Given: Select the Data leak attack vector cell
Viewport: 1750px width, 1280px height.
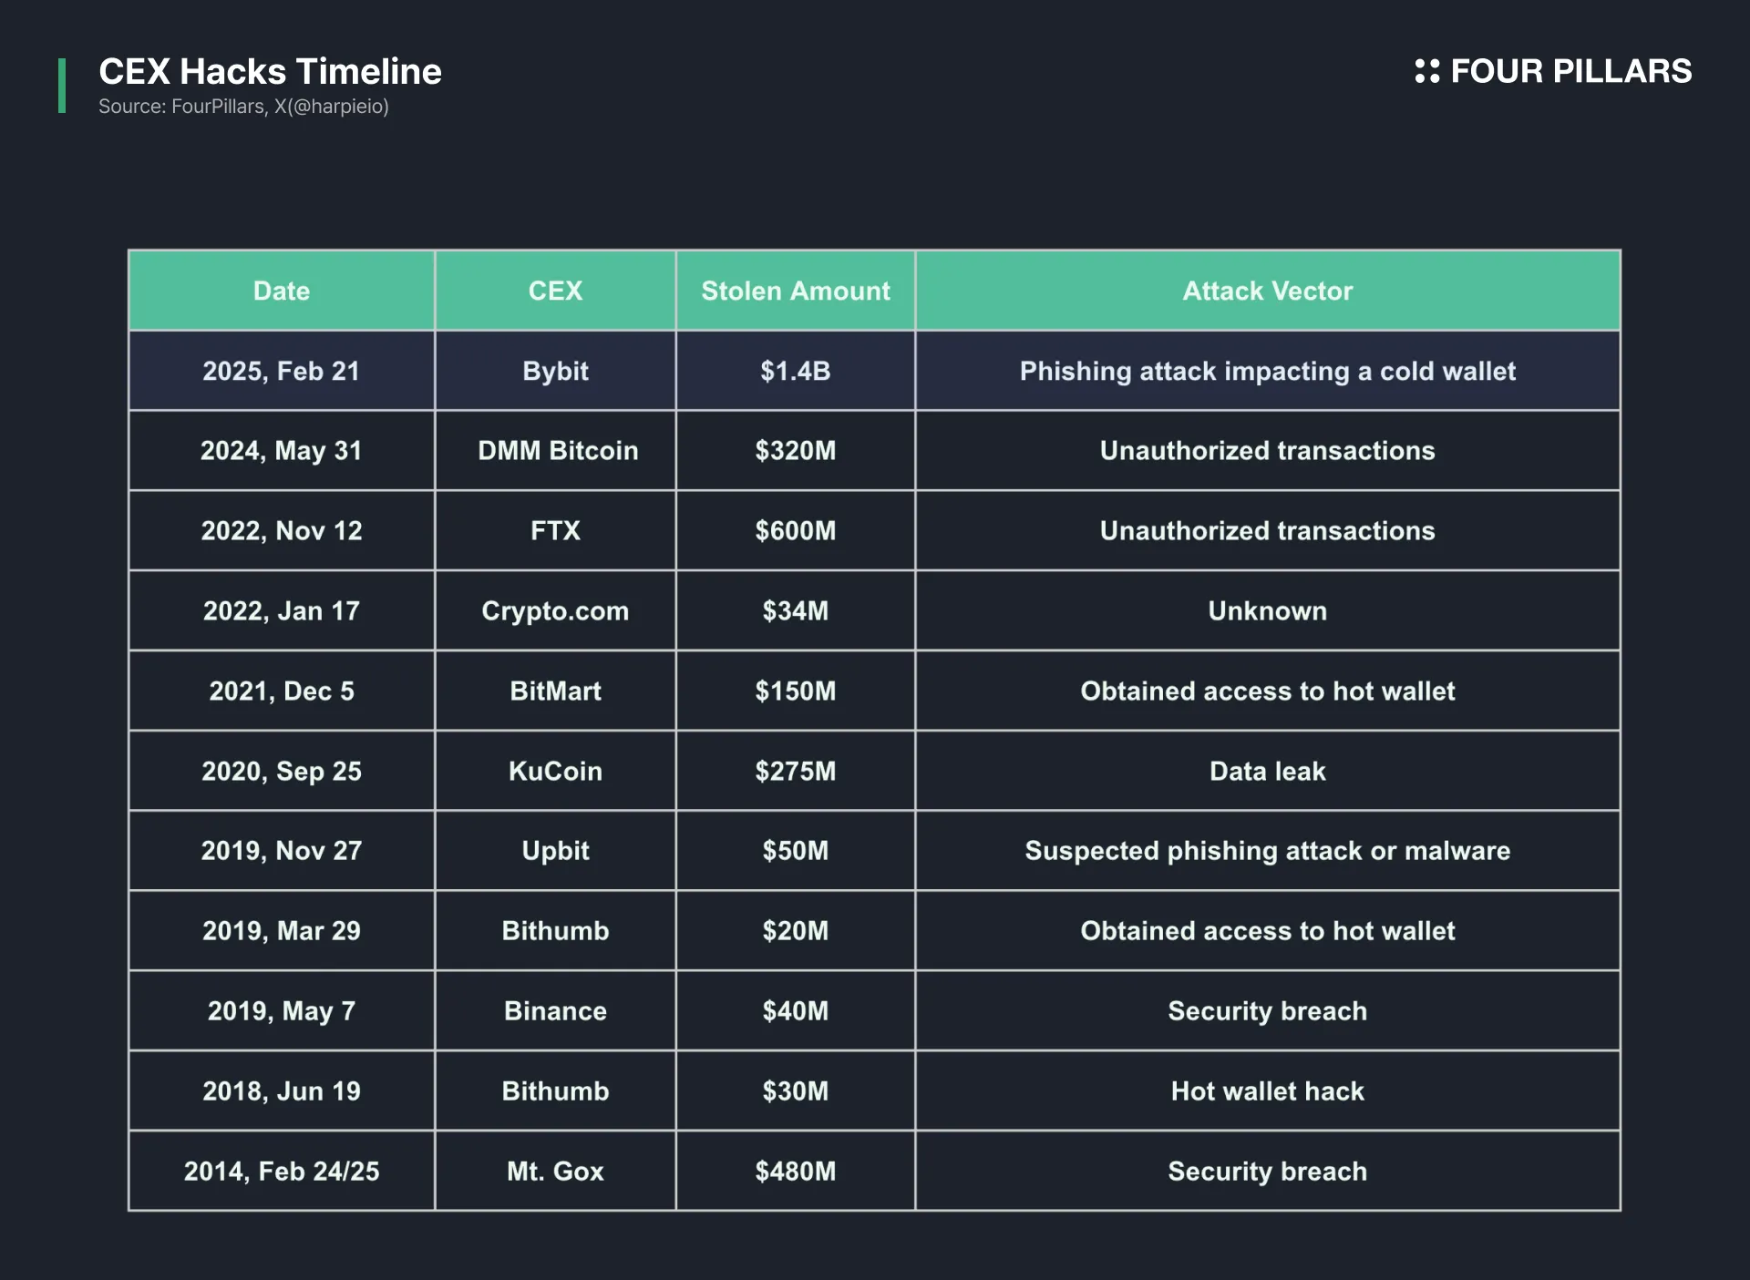Looking at the screenshot, I should click(1268, 771).
